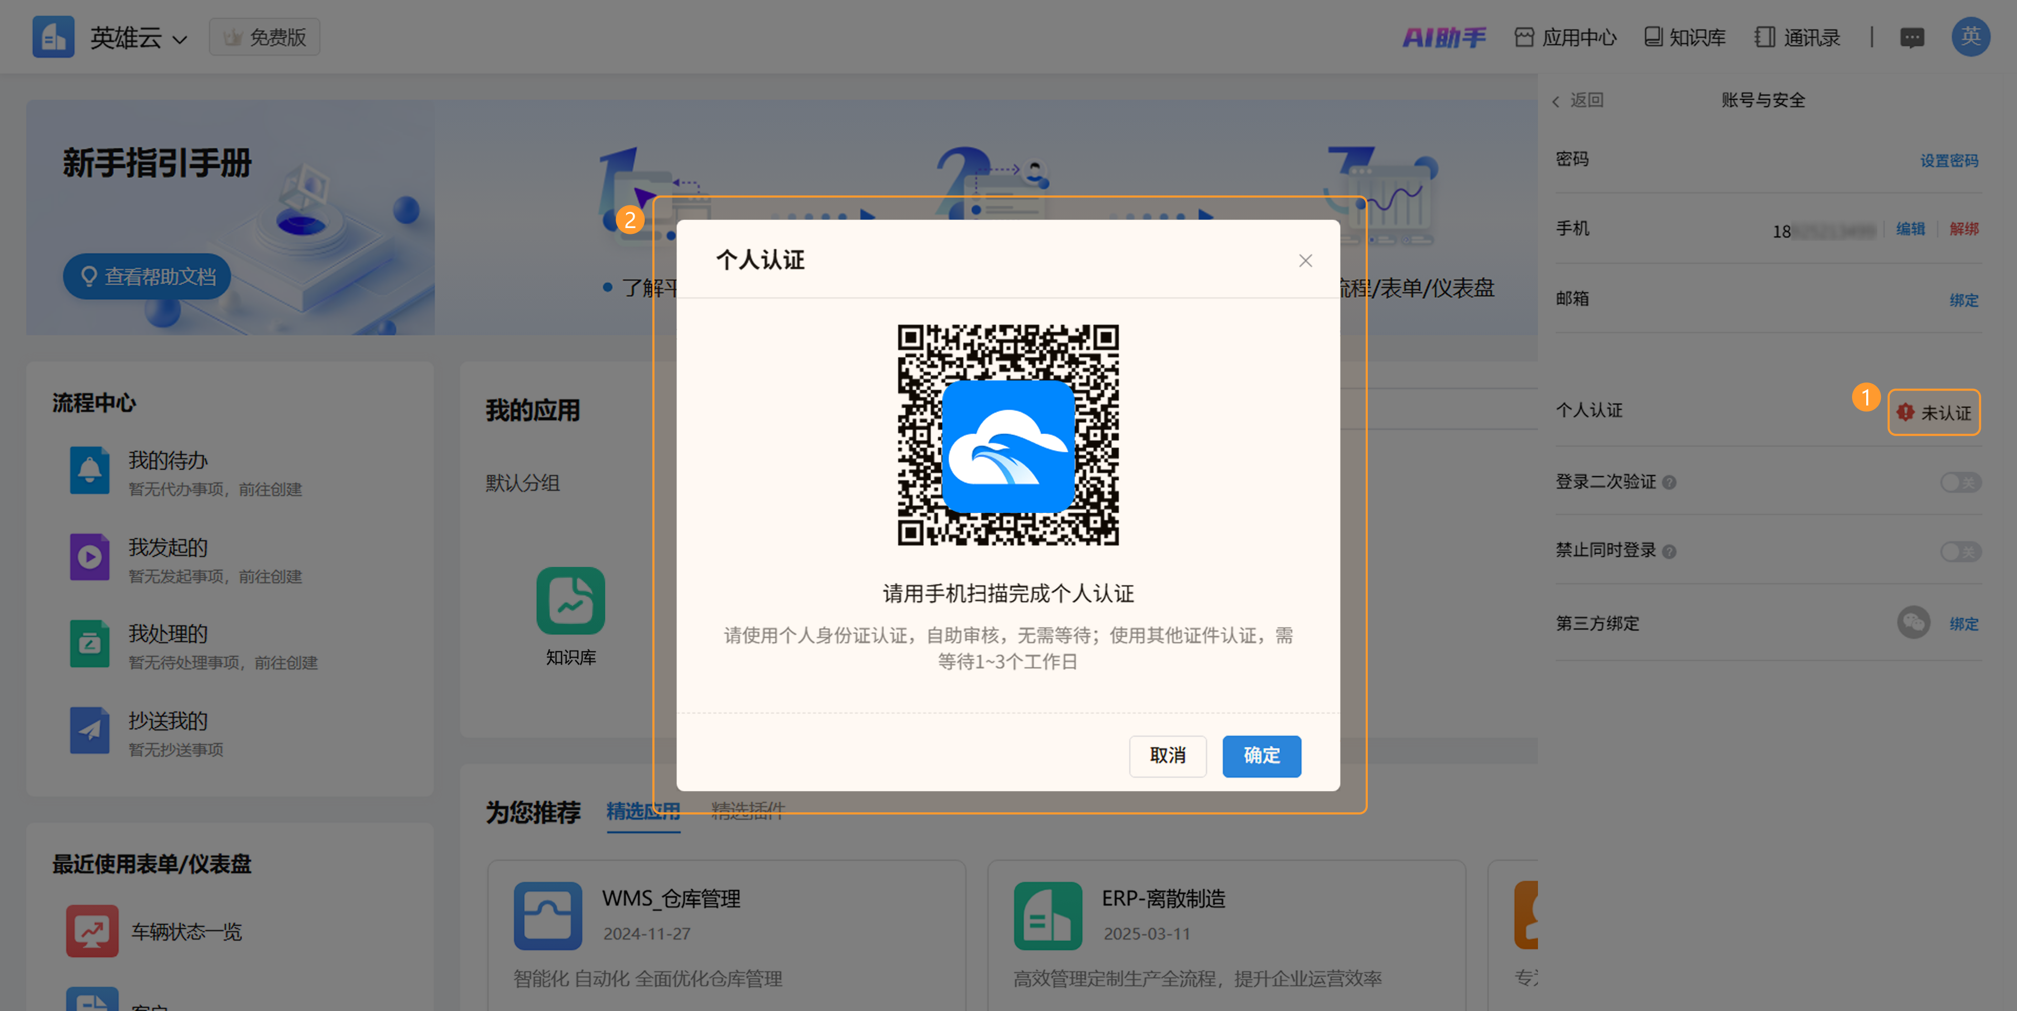
Task: Click the 2025-03-11 date text
Action: (1147, 934)
